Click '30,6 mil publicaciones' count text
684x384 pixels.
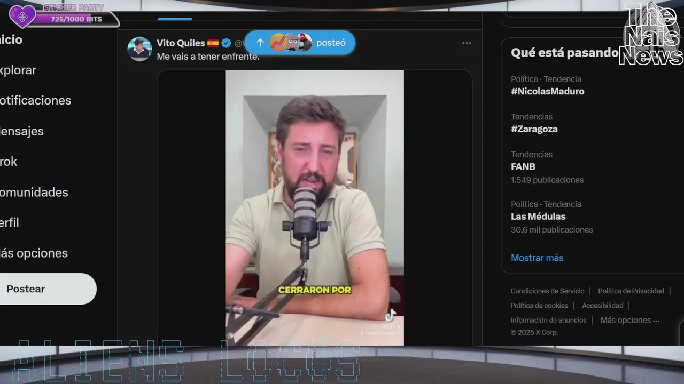click(552, 230)
